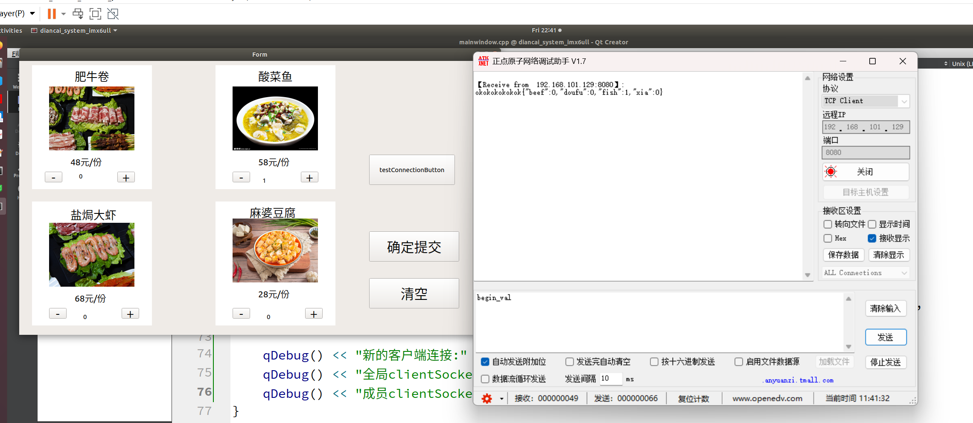Viewport: 973px width, 423px height.
Task: Uncheck the 接收显示 checkbox
Action: pyautogui.click(x=872, y=238)
